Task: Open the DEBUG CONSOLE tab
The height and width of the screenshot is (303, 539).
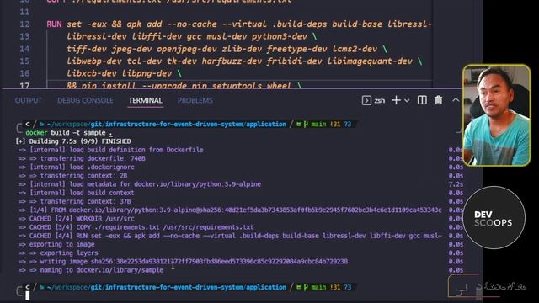Action: [x=85, y=101]
